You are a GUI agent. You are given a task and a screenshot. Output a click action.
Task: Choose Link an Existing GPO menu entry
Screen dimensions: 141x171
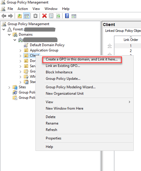pyautogui.click(x=63, y=66)
